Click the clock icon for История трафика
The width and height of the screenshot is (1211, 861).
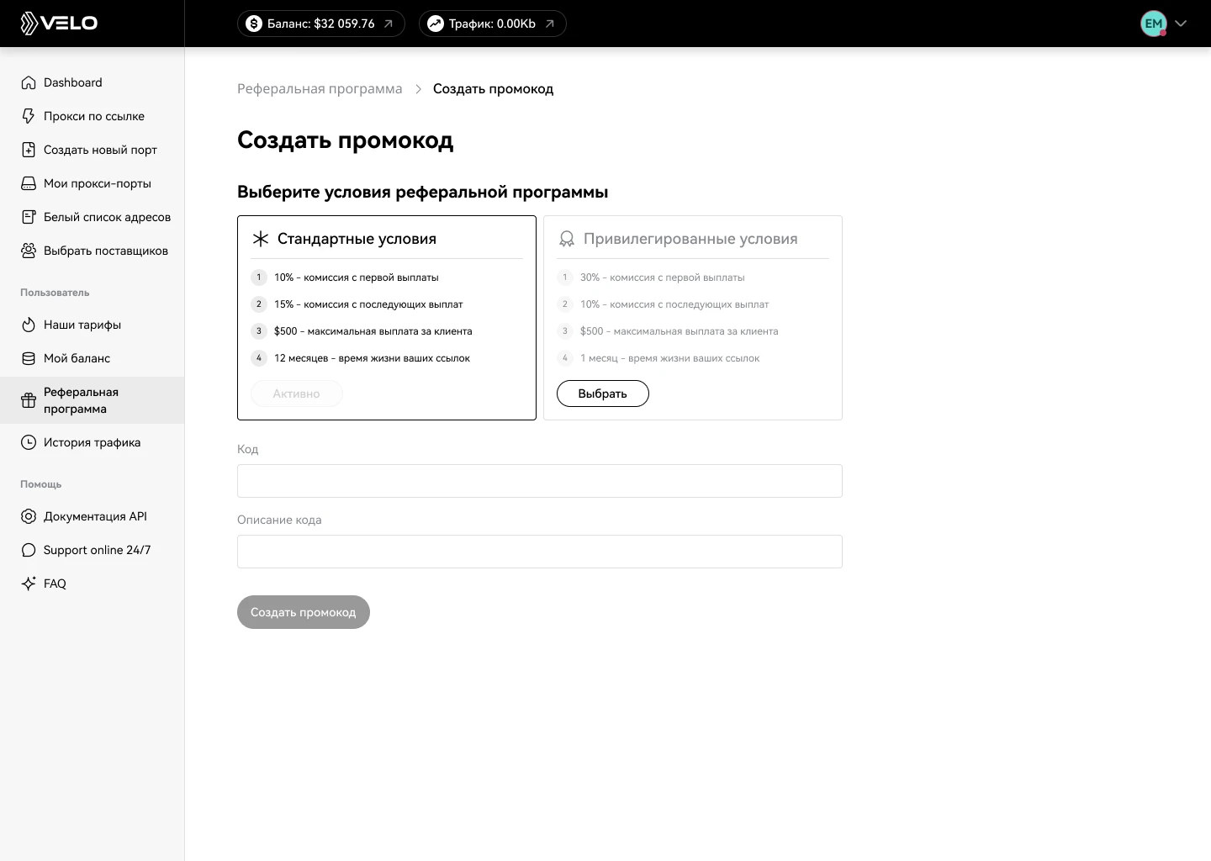pyautogui.click(x=29, y=442)
